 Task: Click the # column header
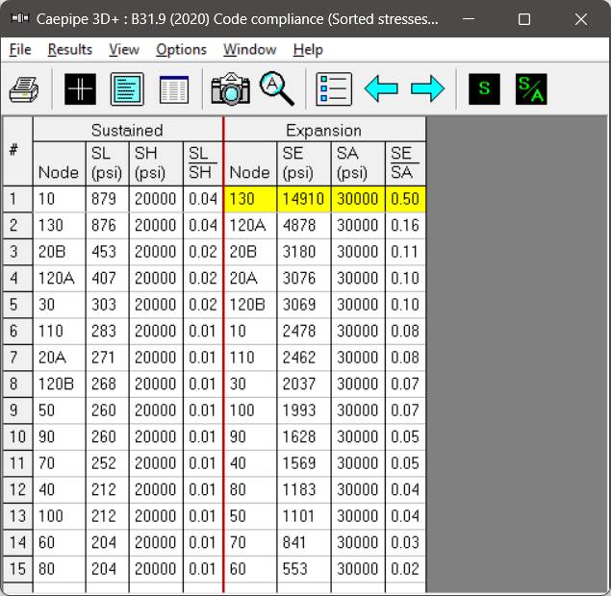coord(17,152)
